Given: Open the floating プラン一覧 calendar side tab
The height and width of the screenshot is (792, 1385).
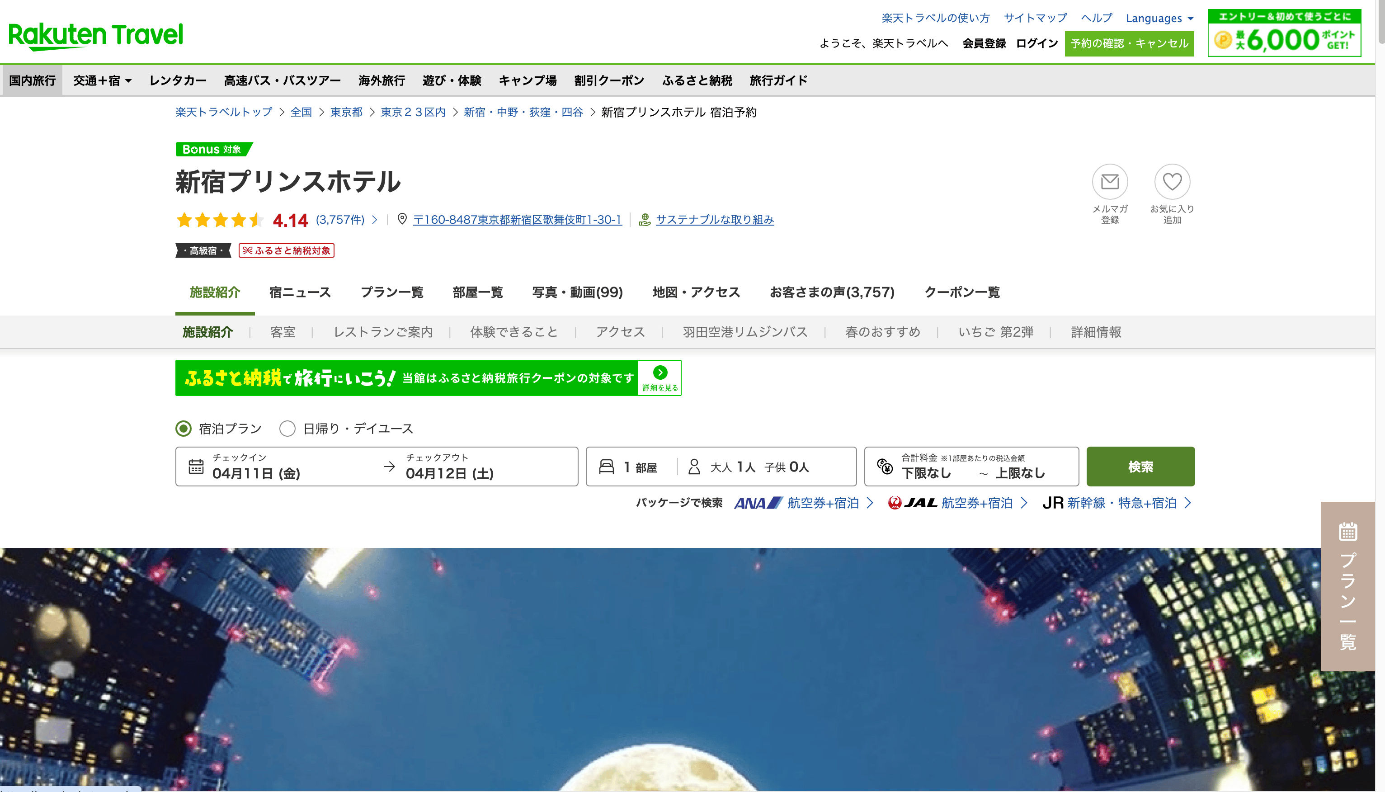Looking at the screenshot, I should point(1347,586).
